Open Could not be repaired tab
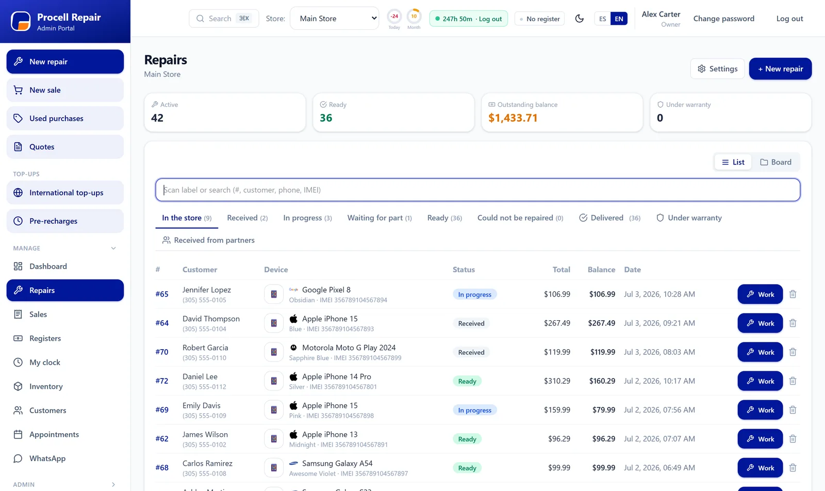The image size is (825, 491). click(x=520, y=218)
